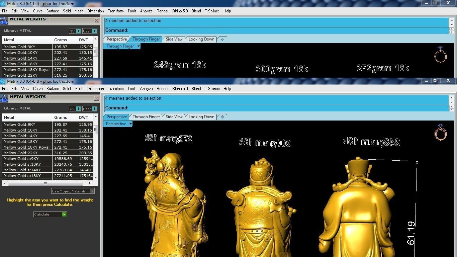Select Yellow Gold s:18KY row

pos(48,176)
